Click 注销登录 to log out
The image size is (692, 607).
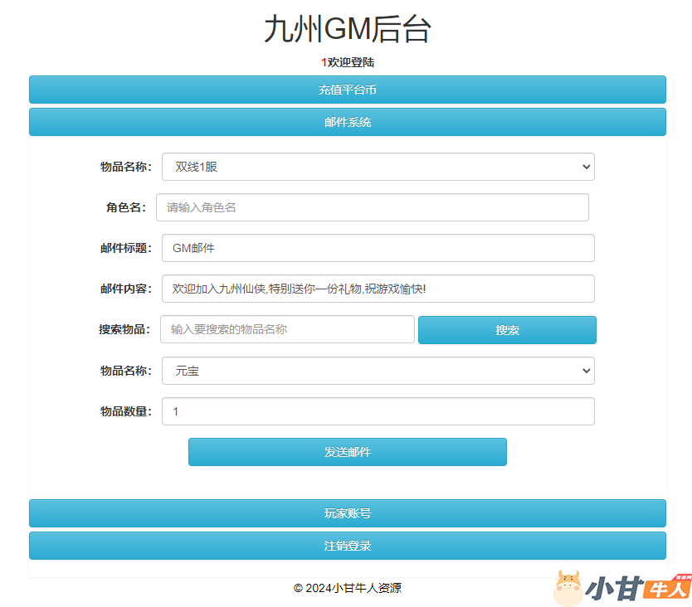coord(347,546)
